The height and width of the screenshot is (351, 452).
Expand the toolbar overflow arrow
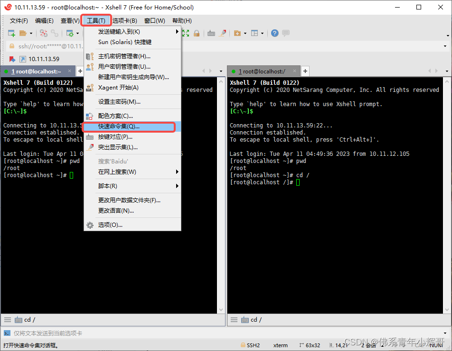[x=448, y=36]
